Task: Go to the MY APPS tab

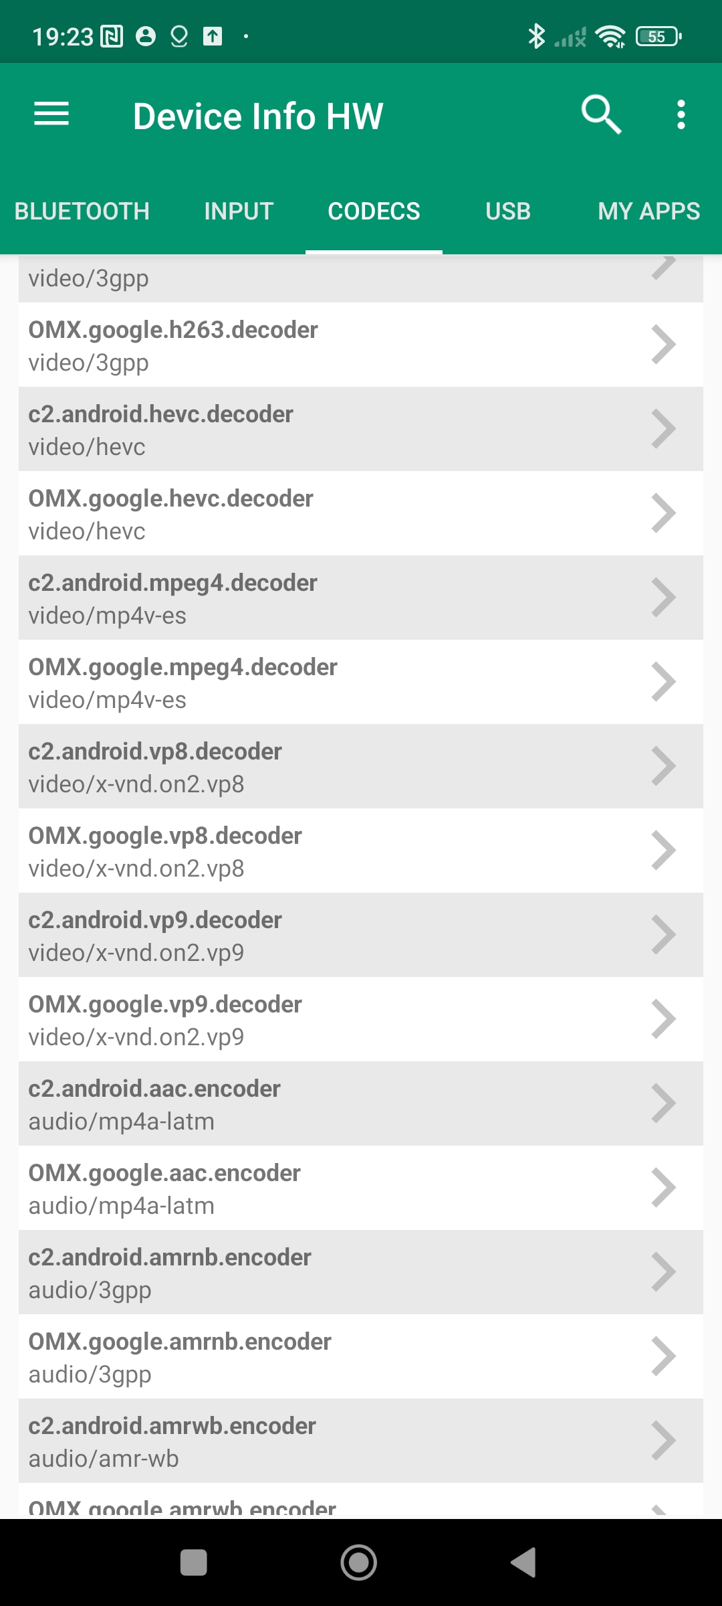Action: 648,211
